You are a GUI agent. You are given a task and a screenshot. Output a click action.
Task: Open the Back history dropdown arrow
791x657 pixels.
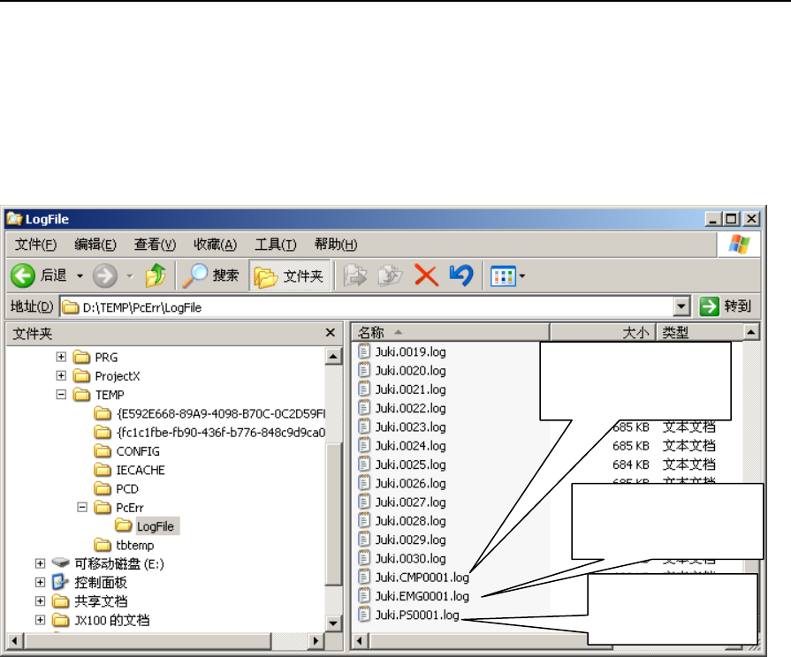pyautogui.click(x=80, y=276)
